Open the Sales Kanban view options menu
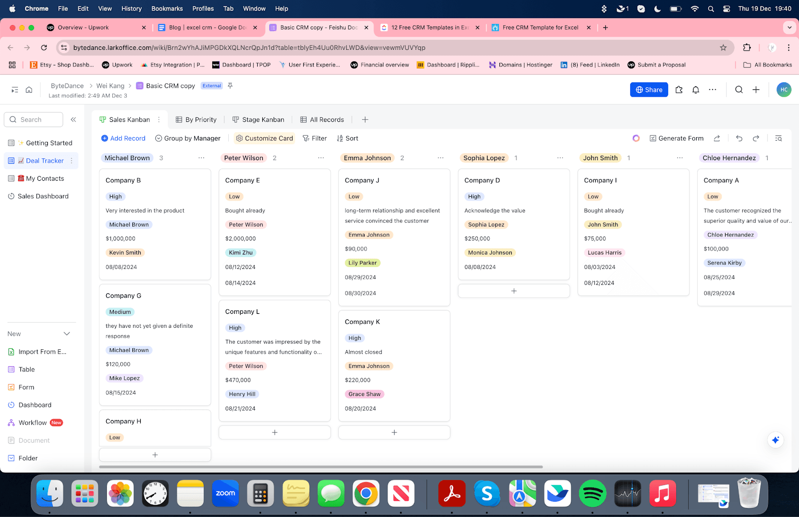Image resolution: width=799 pixels, height=517 pixels. coord(159,119)
